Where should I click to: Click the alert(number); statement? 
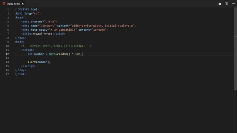pyautogui.click(x=39, y=62)
